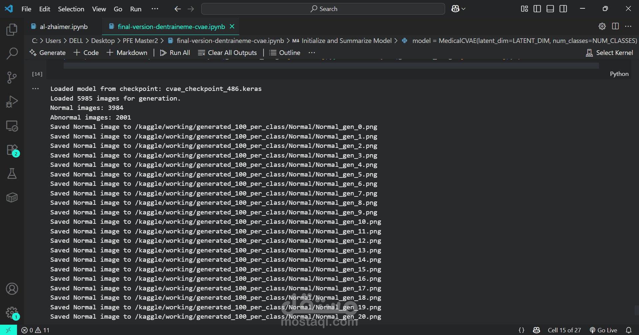The image size is (639, 335).
Task: Toggle the bottom panel layout button
Action: [550, 9]
